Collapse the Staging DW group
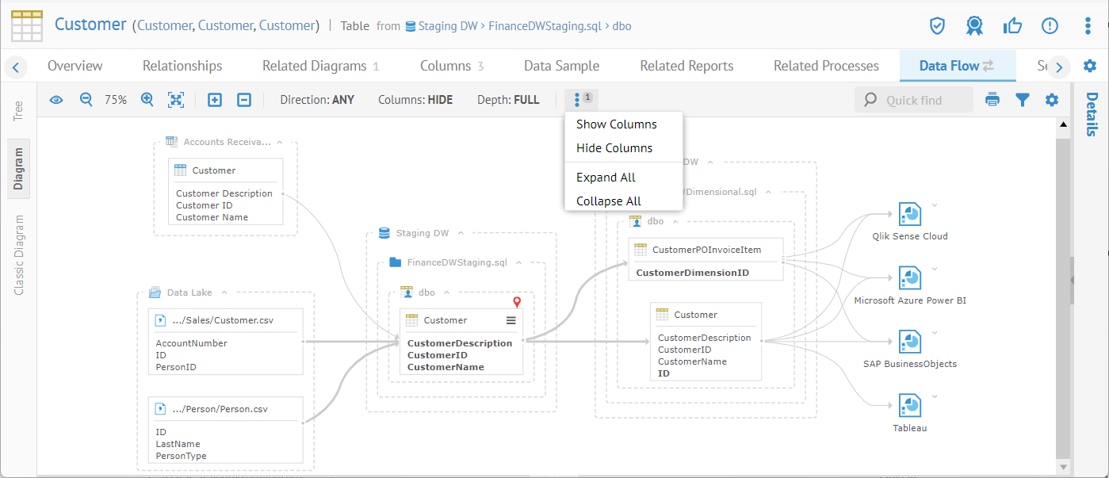This screenshot has width=1109, height=478. click(461, 233)
